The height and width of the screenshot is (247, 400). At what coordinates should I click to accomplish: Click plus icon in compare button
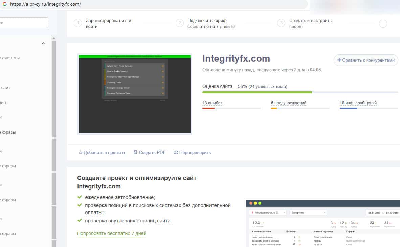tap(339, 60)
